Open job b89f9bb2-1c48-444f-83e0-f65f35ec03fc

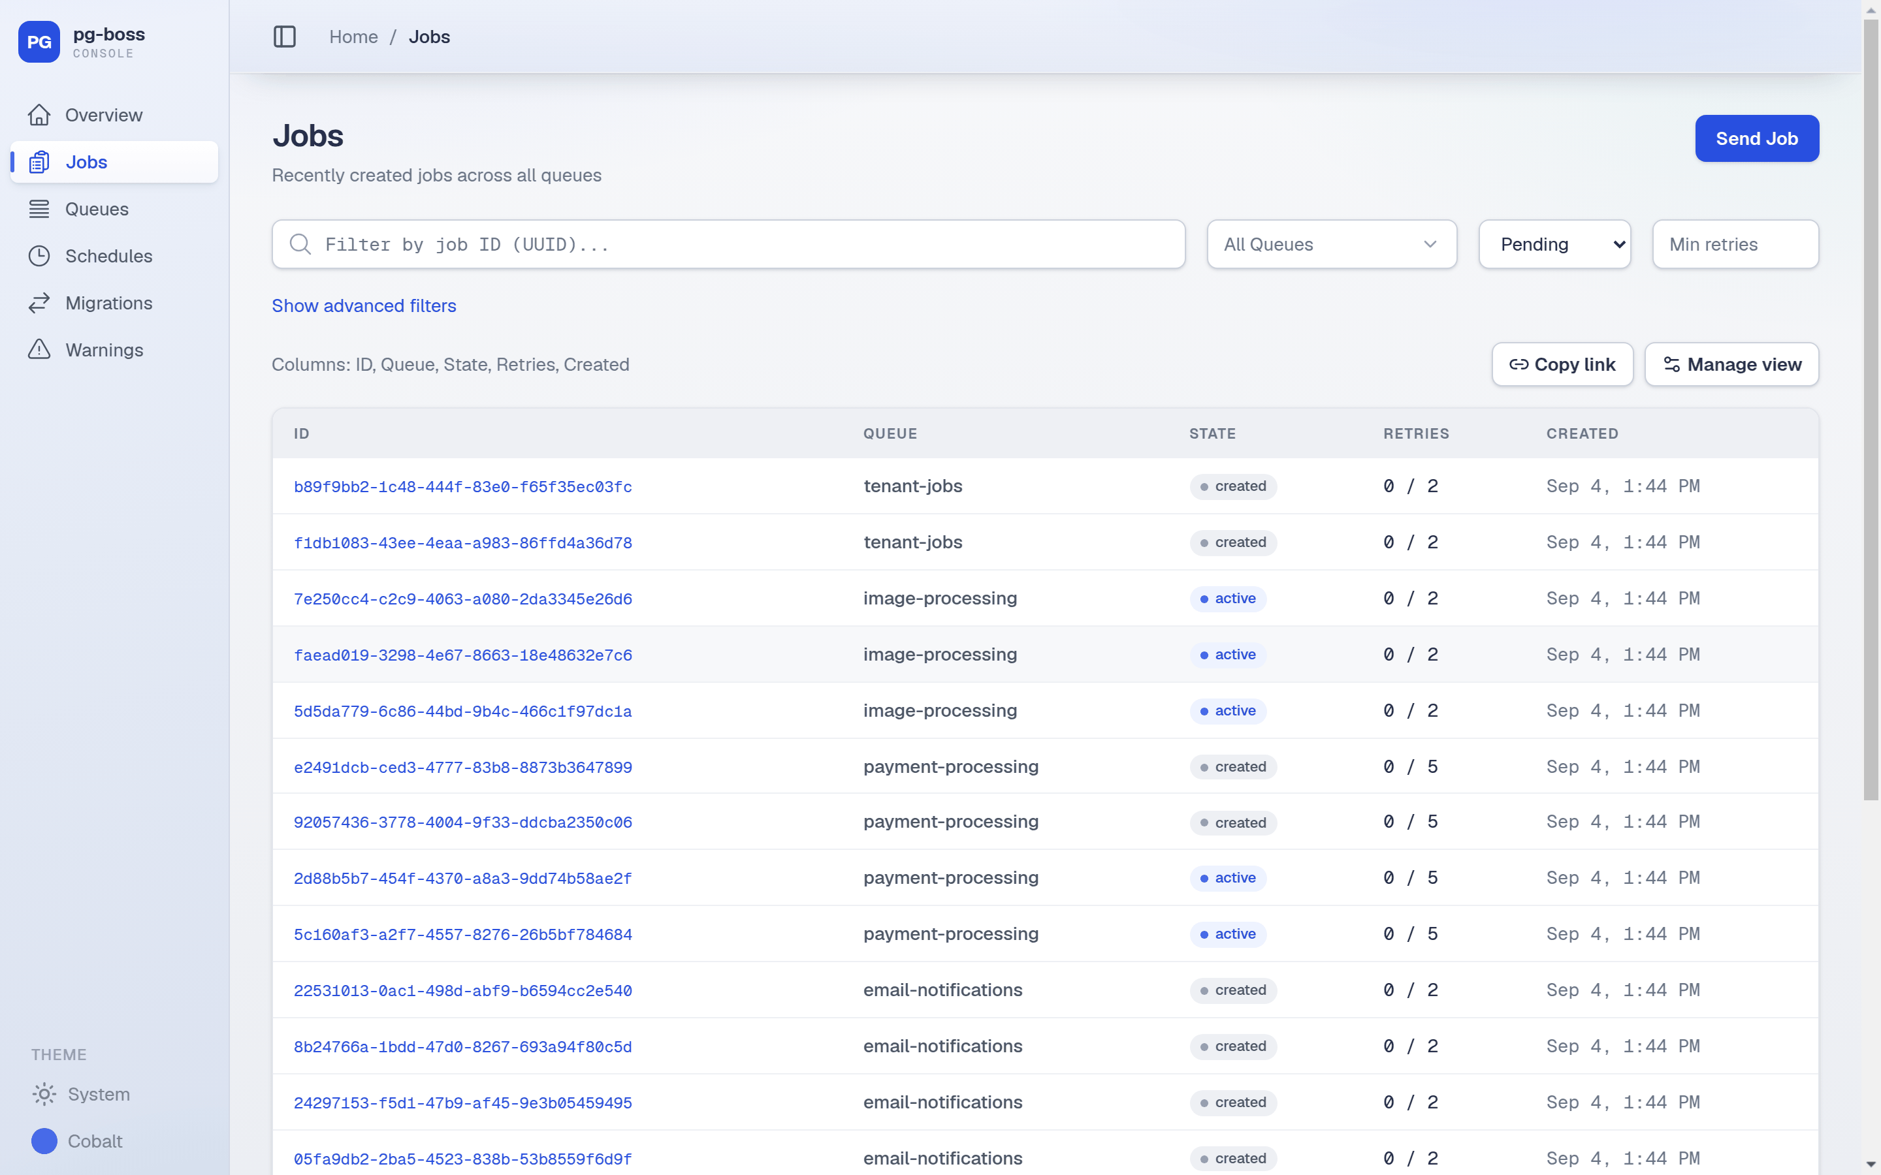point(462,486)
